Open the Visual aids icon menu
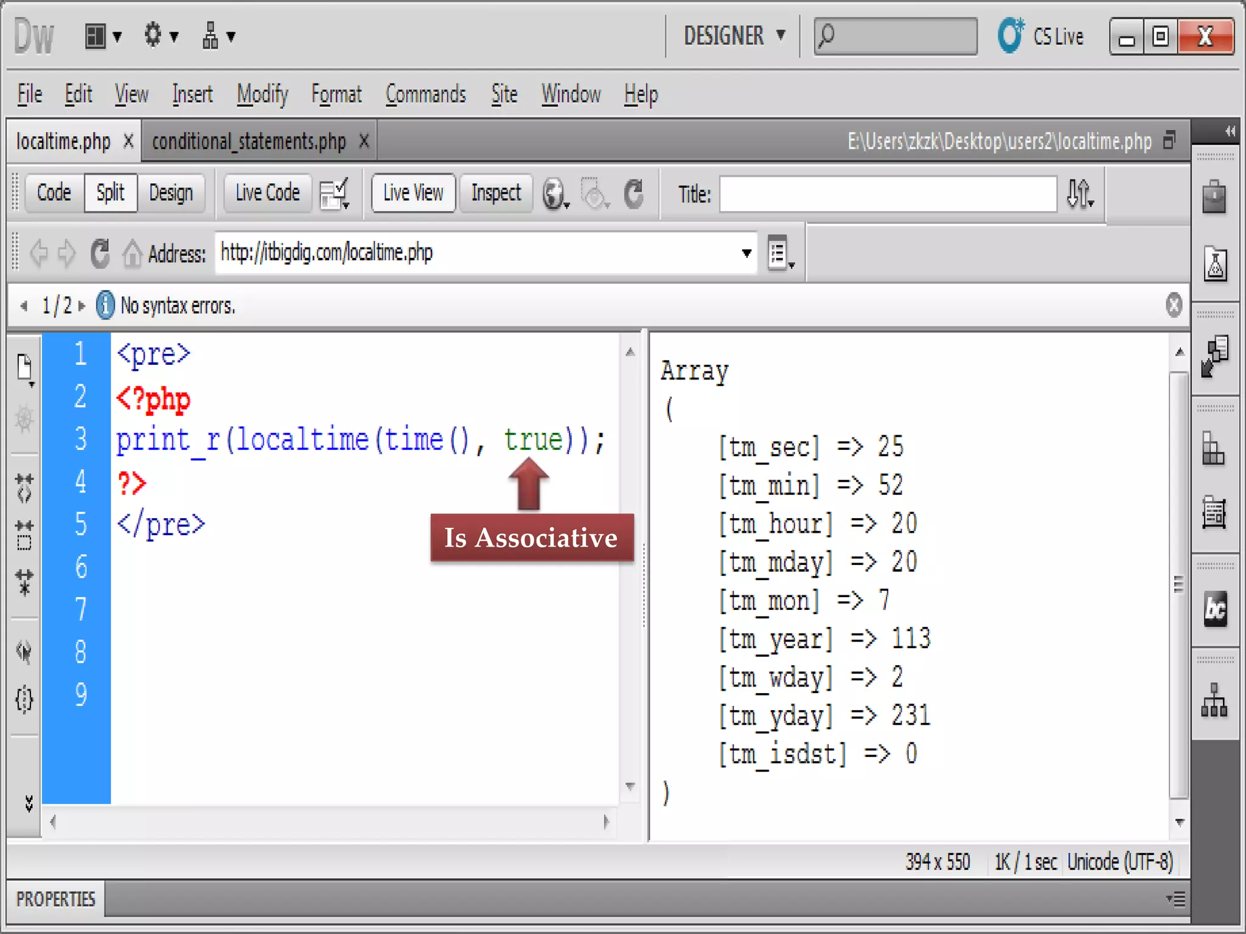The image size is (1246, 934). (594, 194)
